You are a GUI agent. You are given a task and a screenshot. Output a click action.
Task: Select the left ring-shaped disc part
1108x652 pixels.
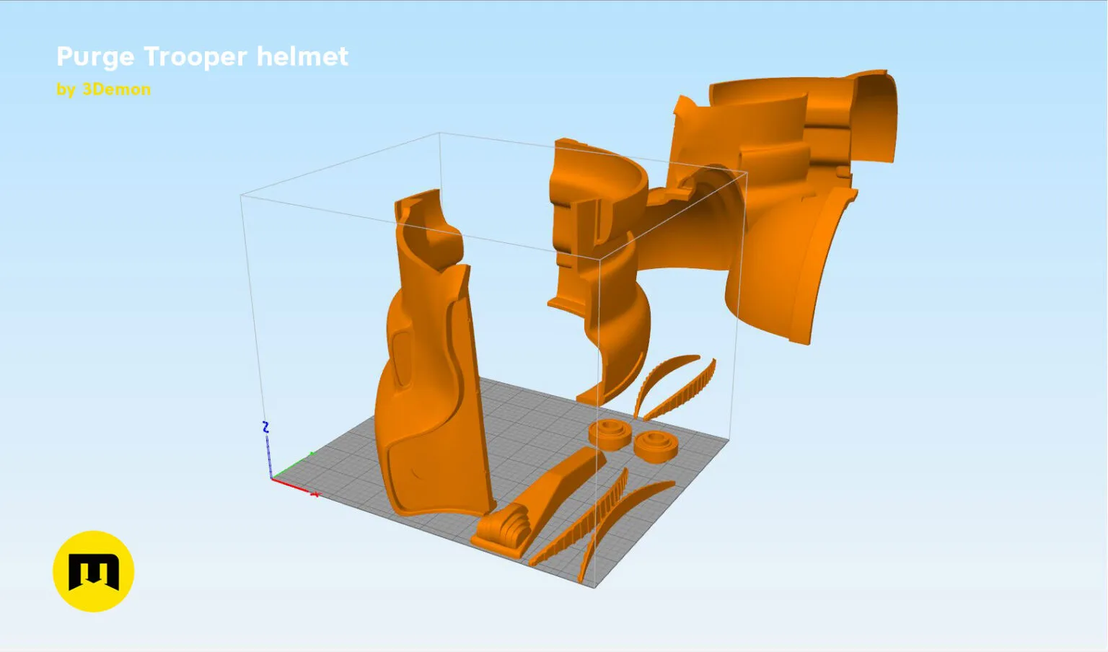(610, 434)
